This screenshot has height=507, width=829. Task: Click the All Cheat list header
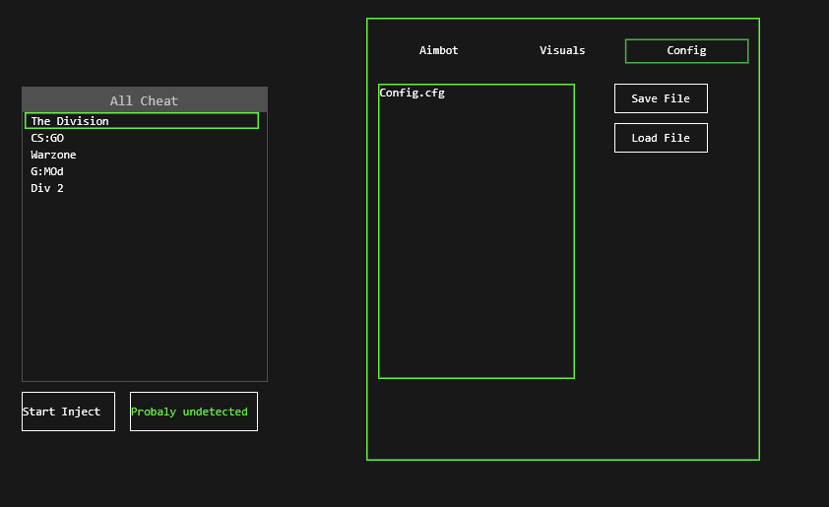point(145,100)
